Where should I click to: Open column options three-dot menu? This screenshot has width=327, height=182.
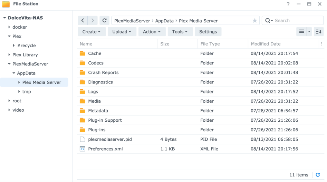[321, 44]
